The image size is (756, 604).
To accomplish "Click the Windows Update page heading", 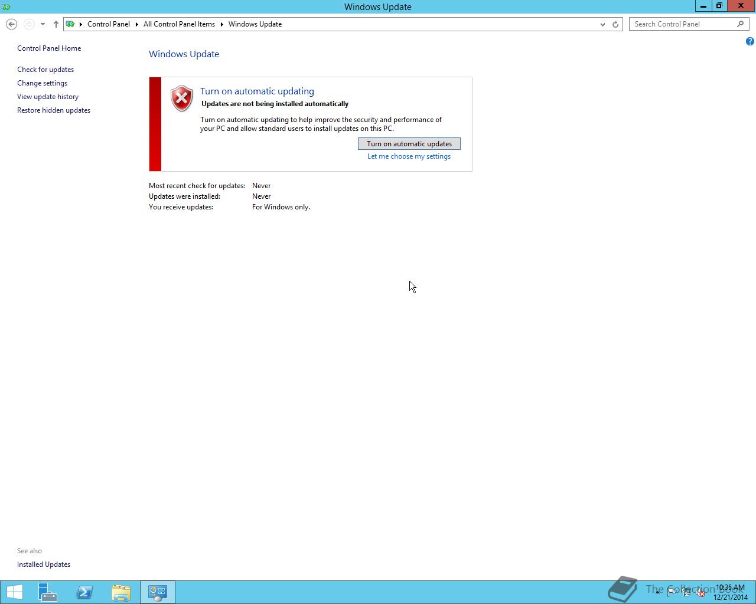I will coord(184,54).
